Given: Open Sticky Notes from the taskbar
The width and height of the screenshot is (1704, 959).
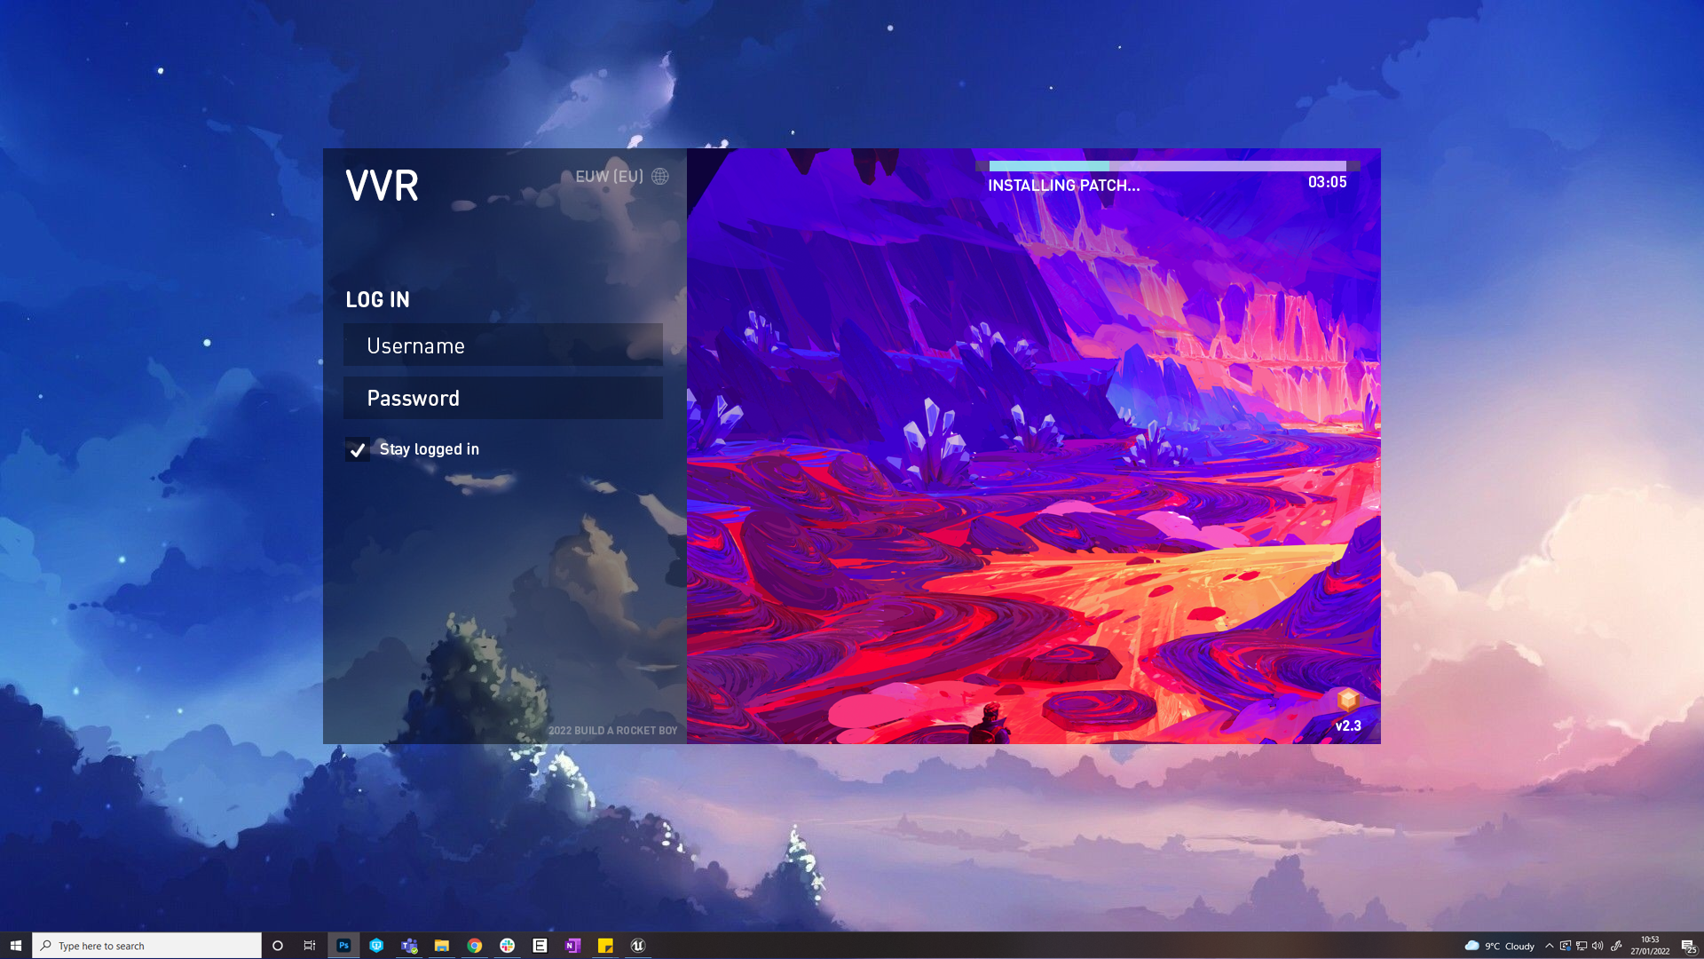Looking at the screenshot, I should pos(605,946).
